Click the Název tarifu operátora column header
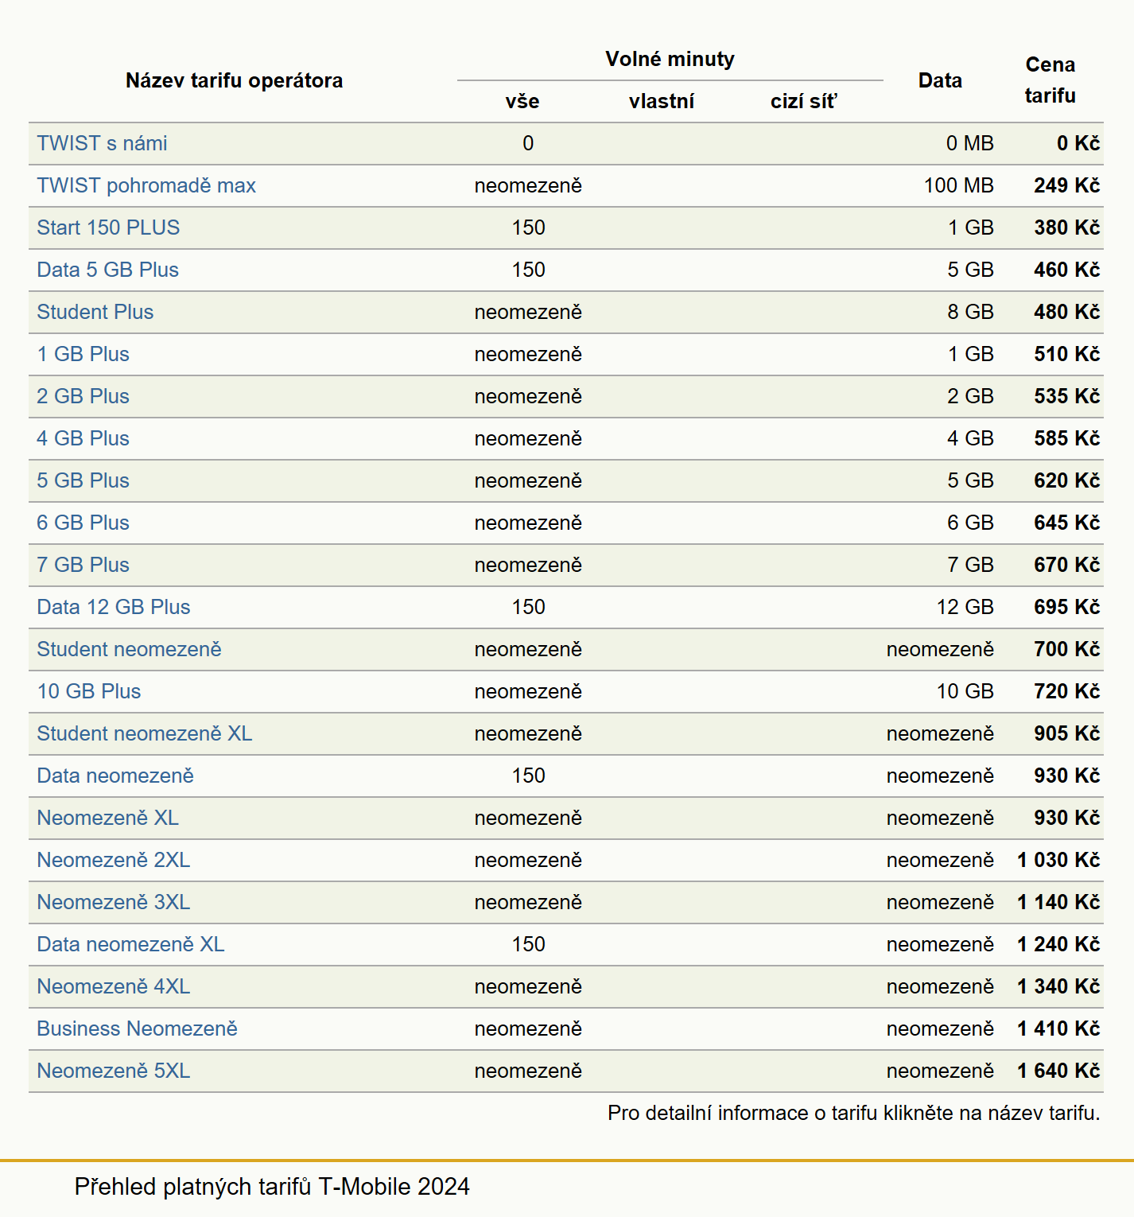1134x1217 pixels. [x=234, y=80]
